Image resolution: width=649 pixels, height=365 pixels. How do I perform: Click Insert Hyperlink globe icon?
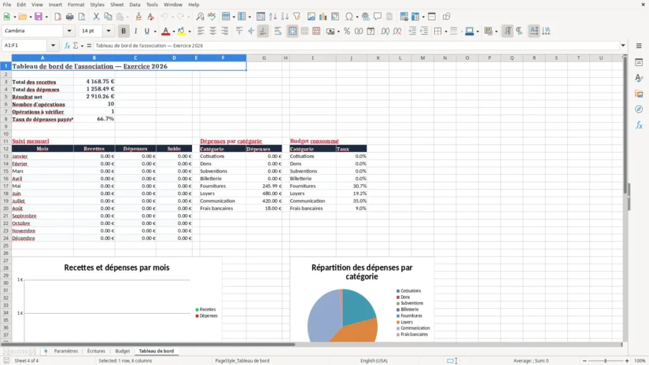[x=366, y=16]
